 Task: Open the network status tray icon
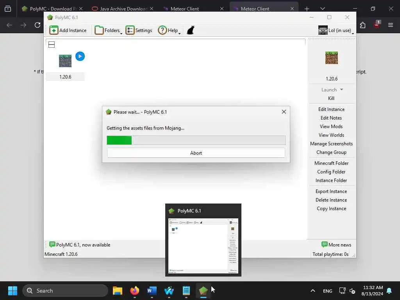click(x=342, y=291)
